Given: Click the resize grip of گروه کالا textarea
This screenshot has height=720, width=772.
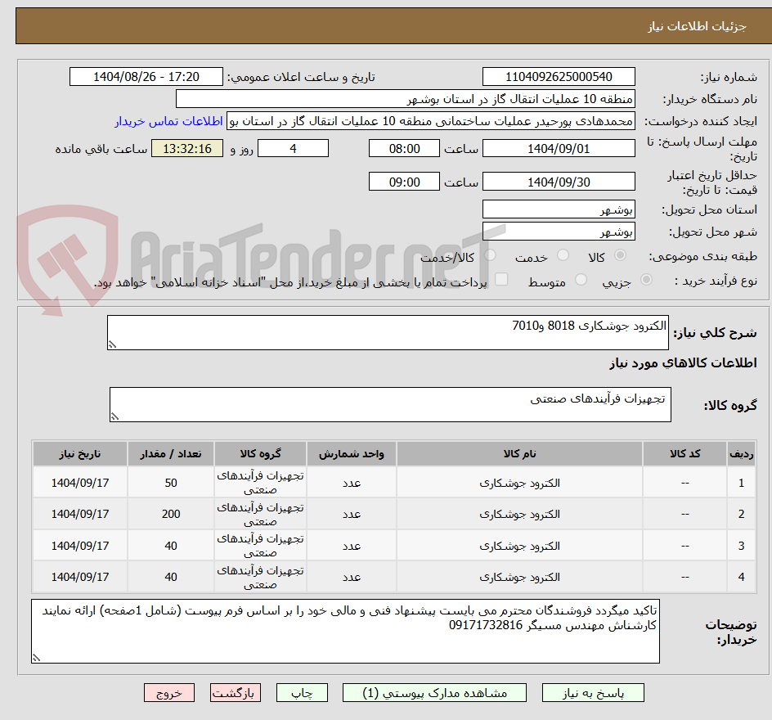Looking at the screenshot, I should pyautogui.click(x=114, y=416).
